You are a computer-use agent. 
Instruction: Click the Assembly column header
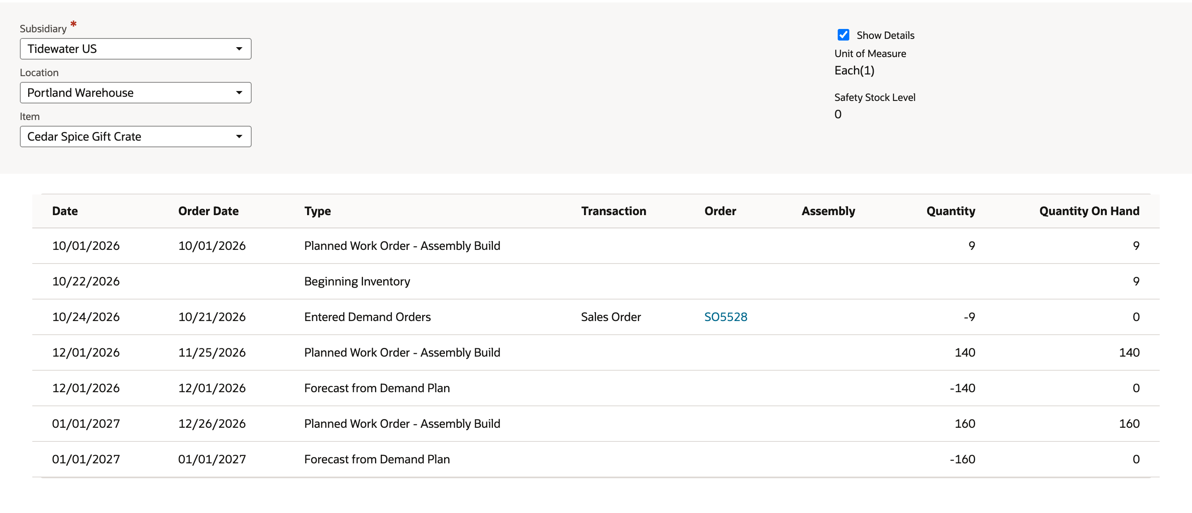[828, 211]
